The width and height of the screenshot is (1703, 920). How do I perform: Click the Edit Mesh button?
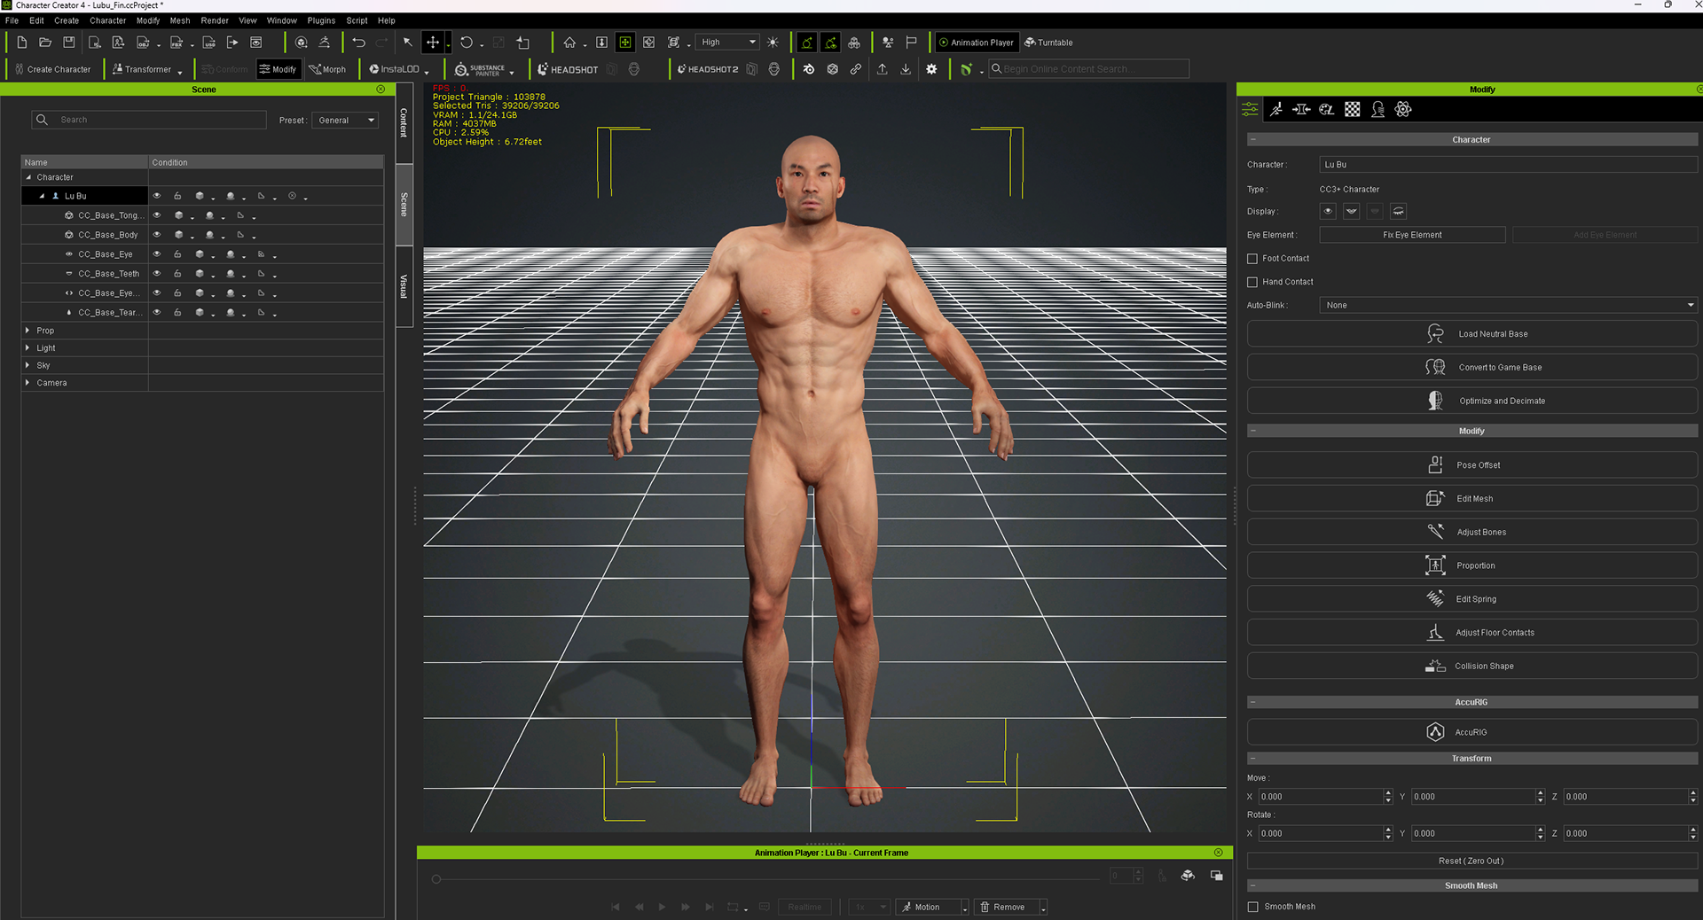1471,499
